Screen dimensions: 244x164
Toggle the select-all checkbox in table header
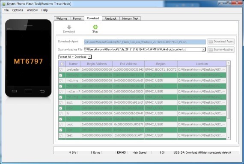pos(62,64)
